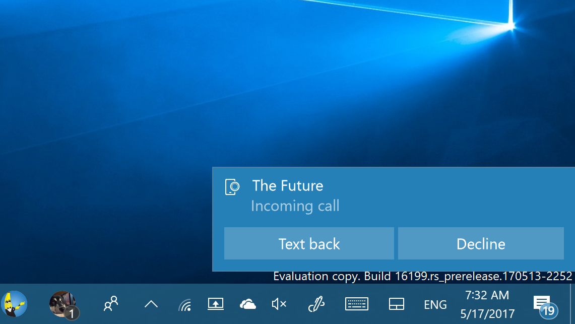Switch input language via the ENG indicator
The width and height of the screenshot is (575, 324).
click(x=435, y=304)
